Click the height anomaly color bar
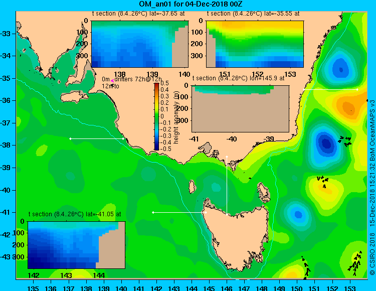 pyautogui.click(x=156, y=116)
